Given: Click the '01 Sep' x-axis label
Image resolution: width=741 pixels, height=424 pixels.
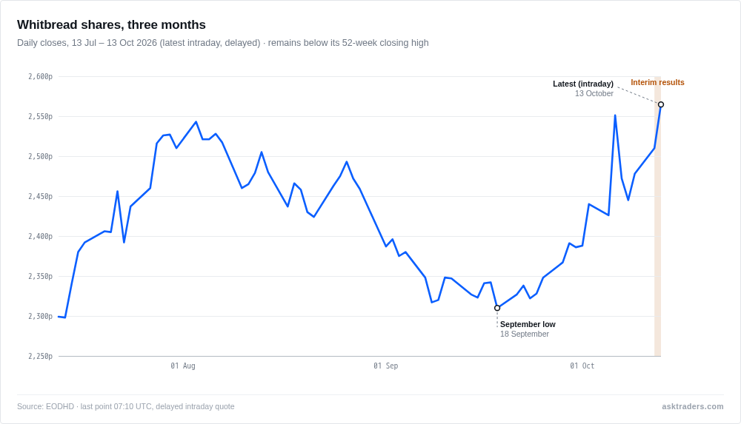Looking at the screenshot, I should coord(385,366).
